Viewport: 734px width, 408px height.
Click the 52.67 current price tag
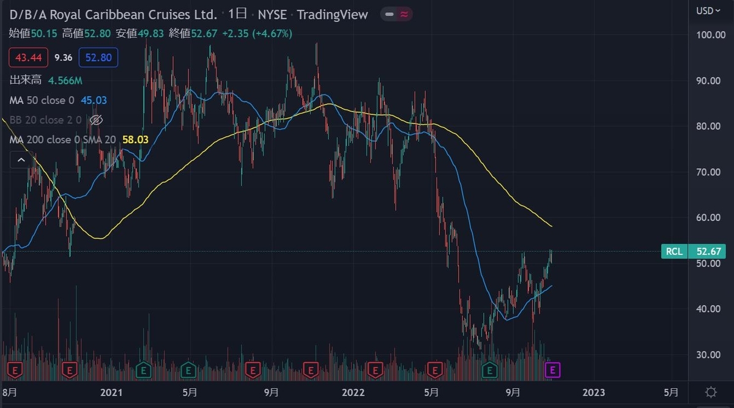[707, 251]
